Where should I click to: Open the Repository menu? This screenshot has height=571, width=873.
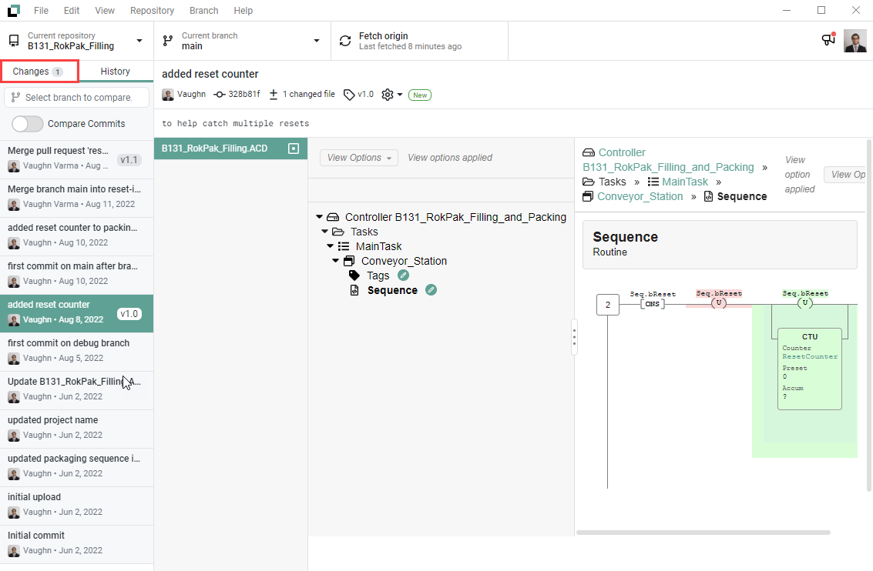(x=152, y=11)
